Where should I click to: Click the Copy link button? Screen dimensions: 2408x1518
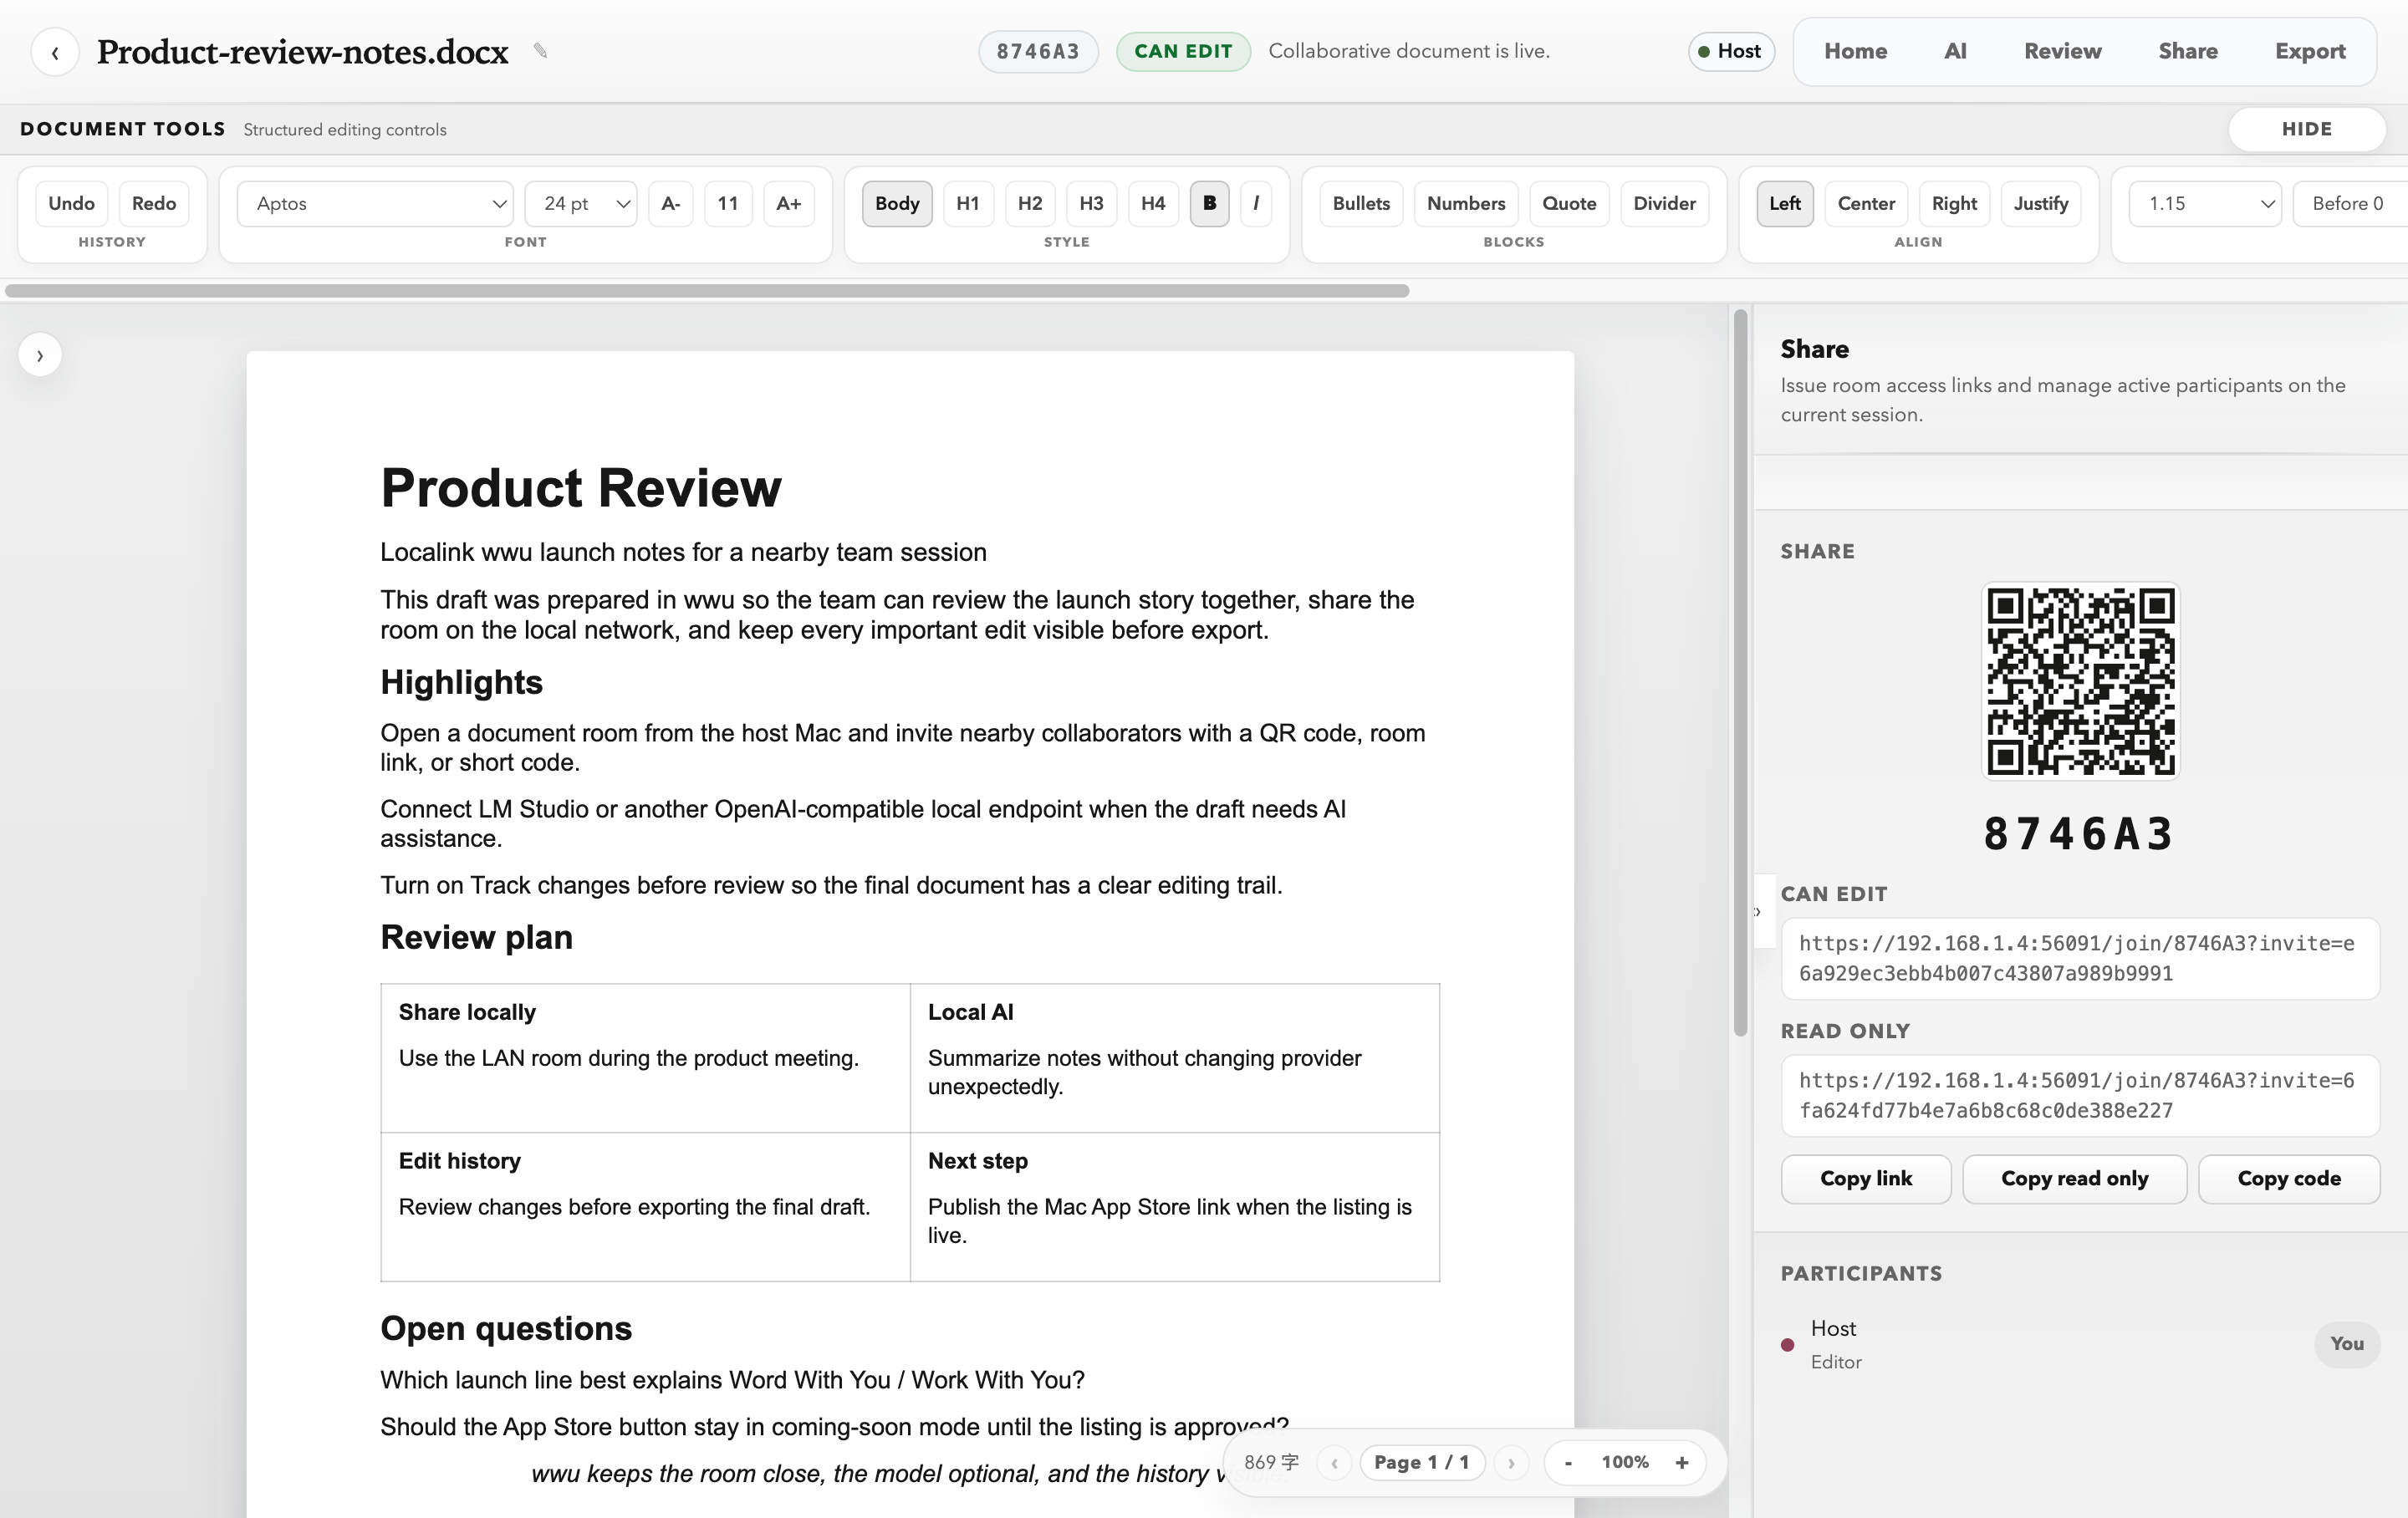1866,1178
